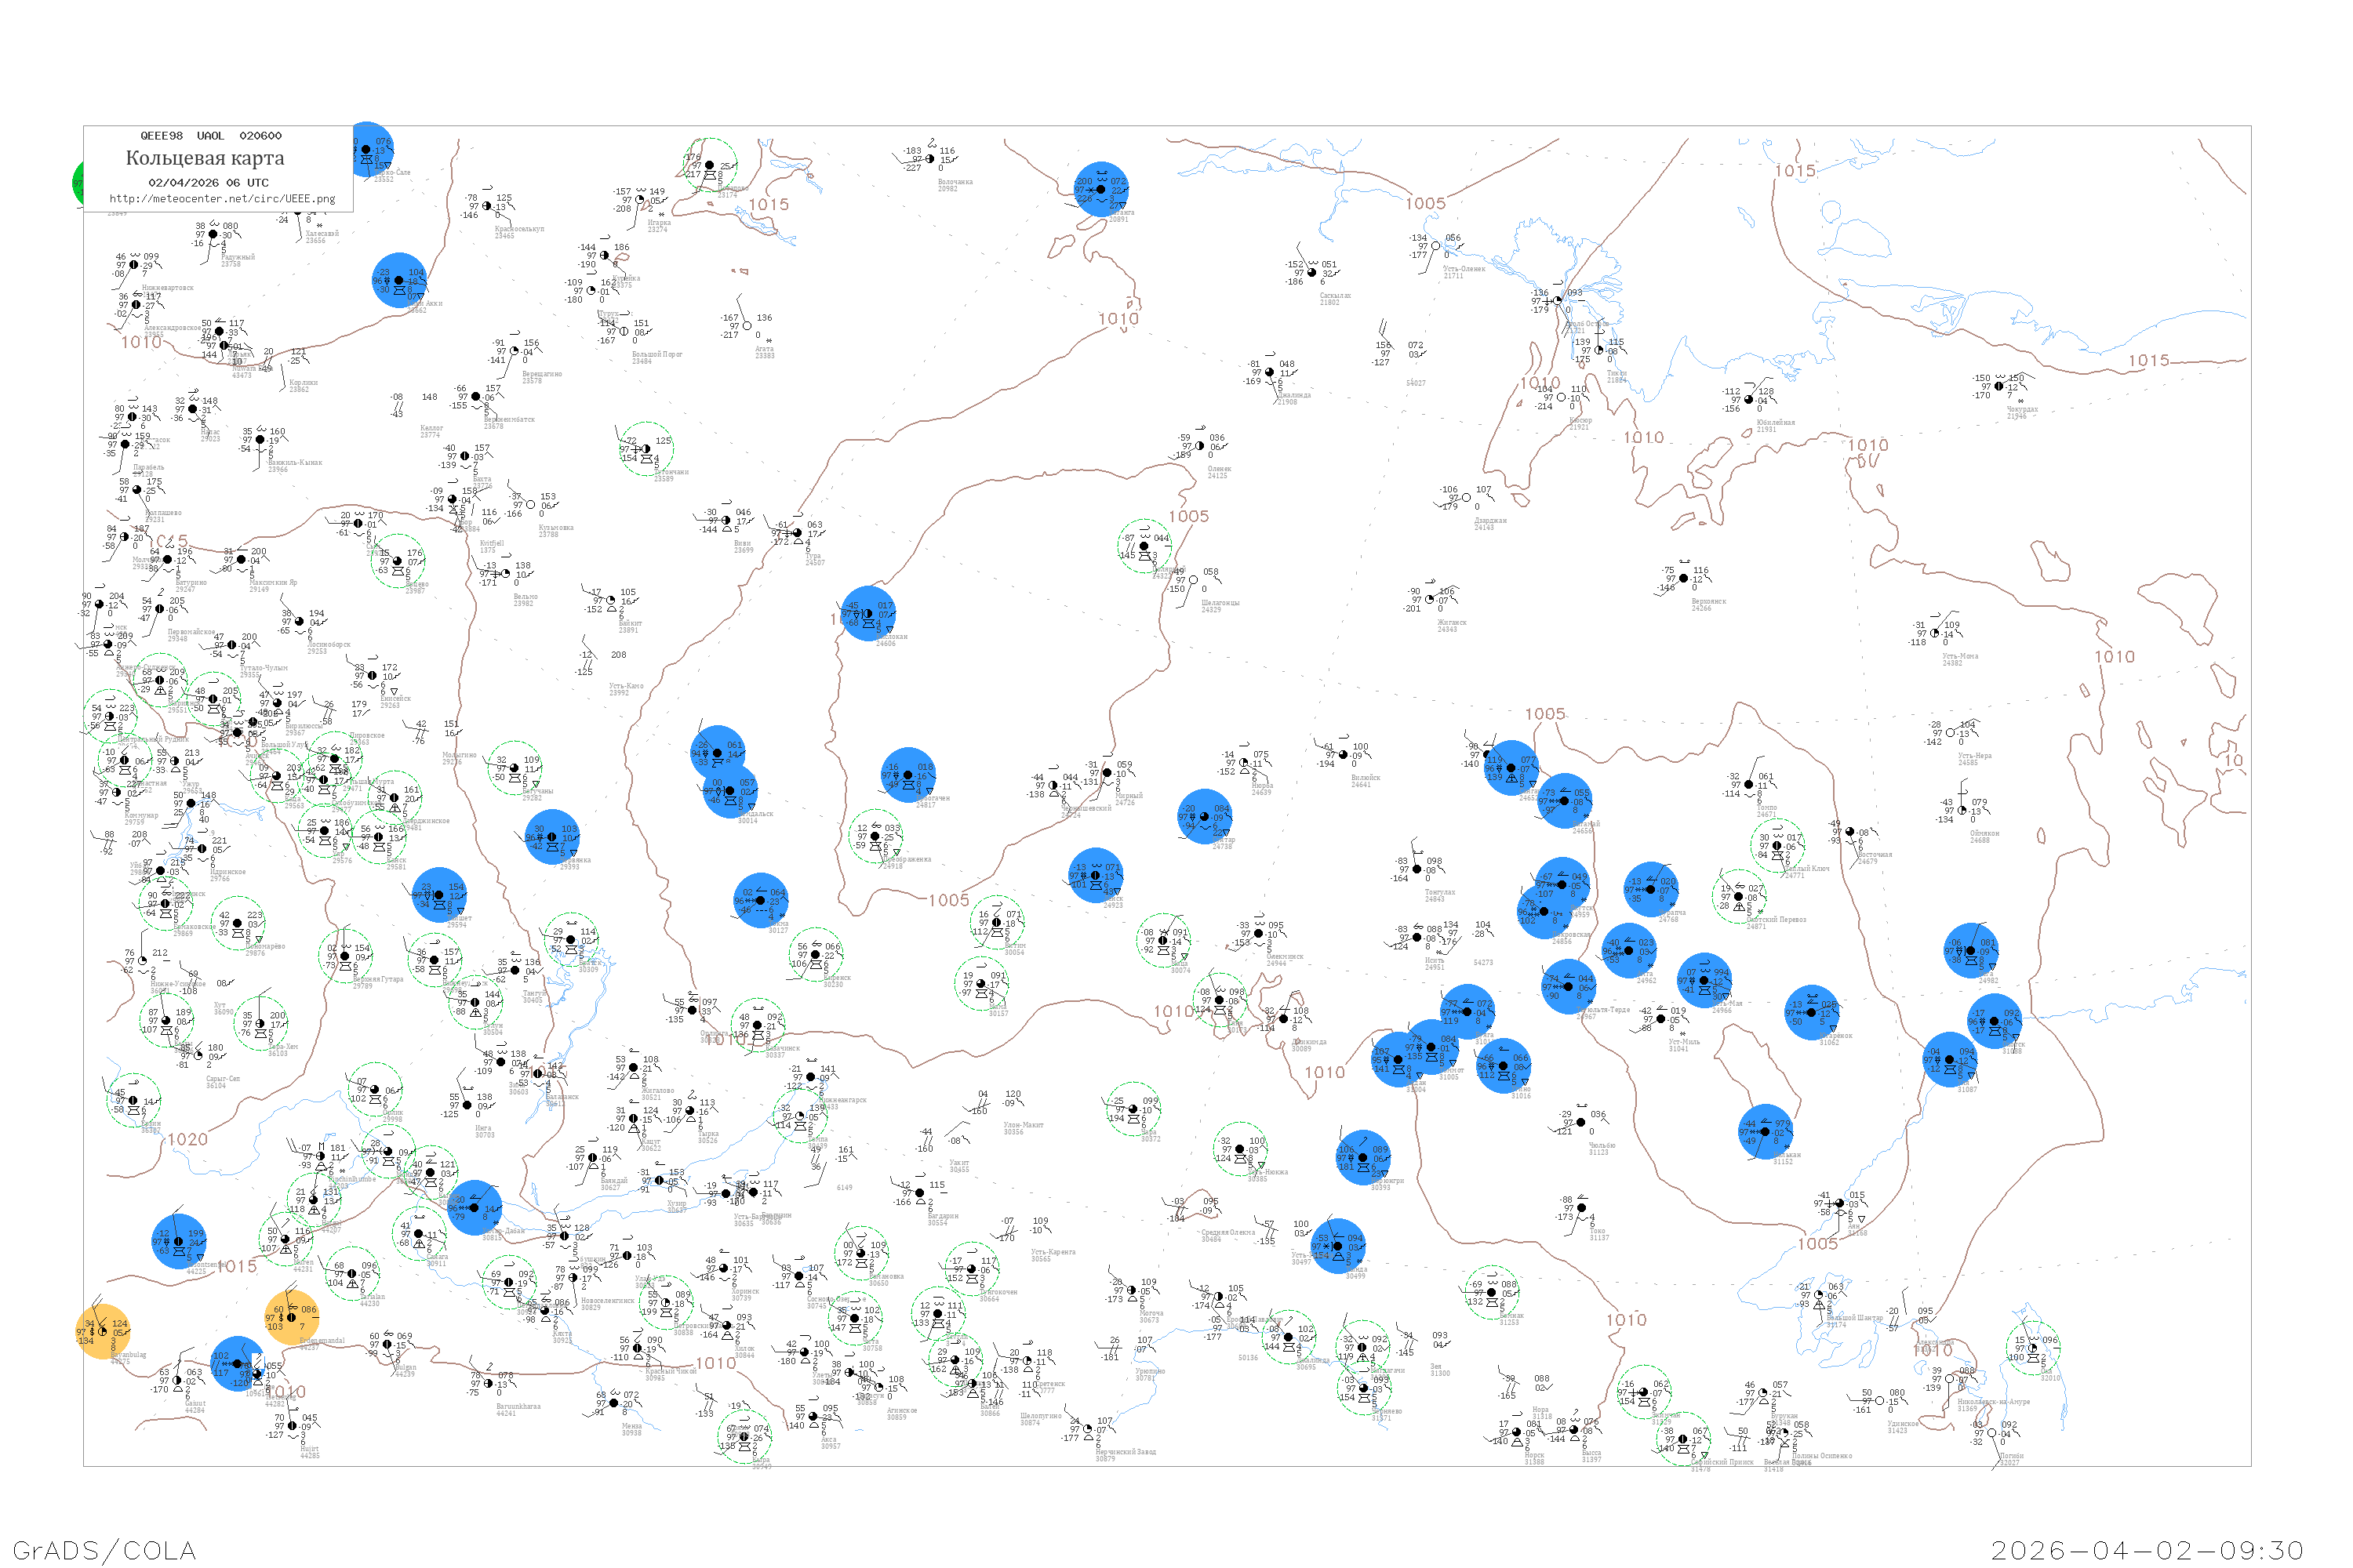Viewport: 2353px width, 1568px height.
Task: Click the 2026-04-02-09:30 timestamp
Action: point(2147,1550)
